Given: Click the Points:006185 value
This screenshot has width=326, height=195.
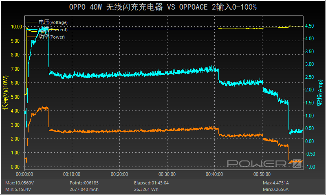Looking at the screenshot, I should pyautogui.click(x=84, y=183).
